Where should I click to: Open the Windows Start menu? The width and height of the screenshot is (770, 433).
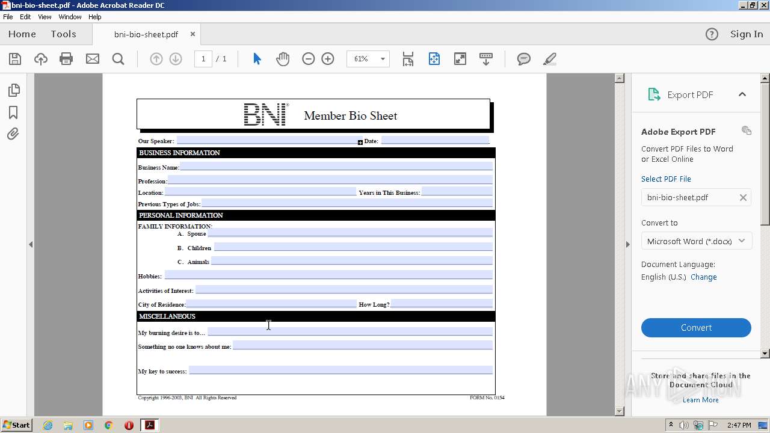[16, 425]
